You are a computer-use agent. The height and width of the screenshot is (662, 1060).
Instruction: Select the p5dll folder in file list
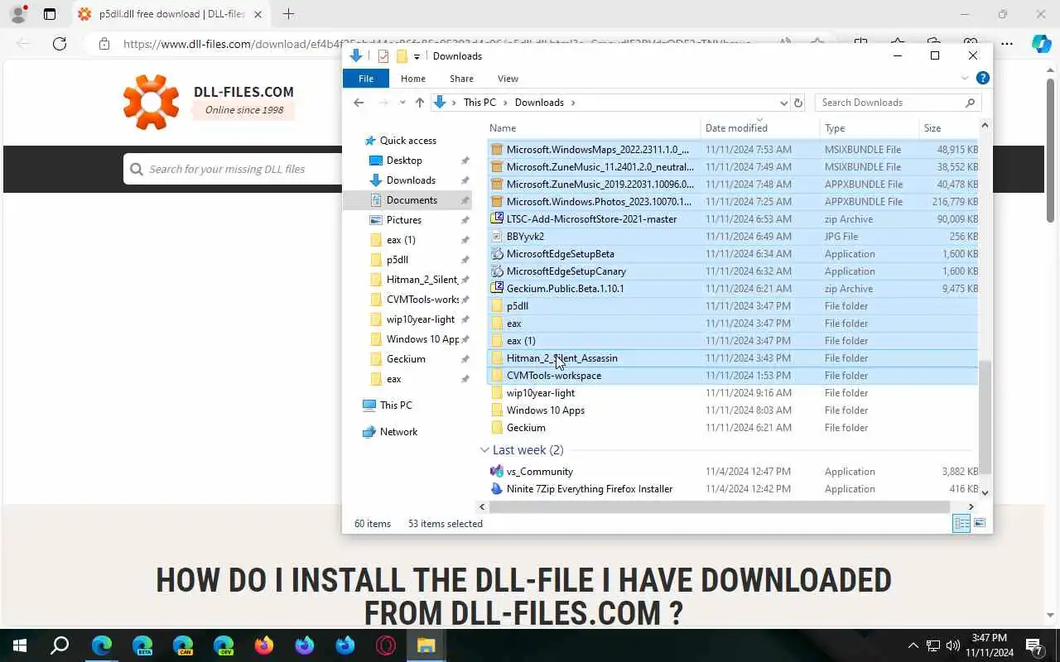(x=733, y=306)
